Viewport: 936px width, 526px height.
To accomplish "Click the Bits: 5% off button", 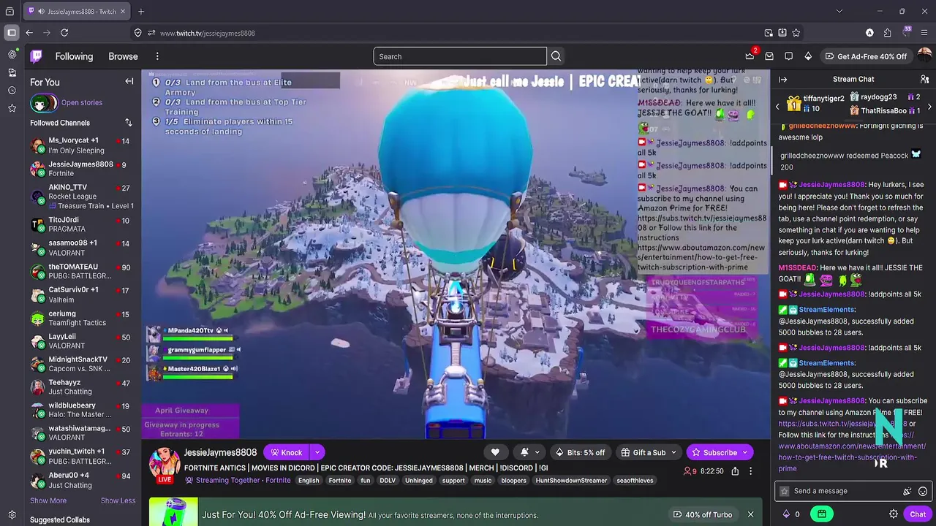I will pyautogui.click(x=581, y=452).
